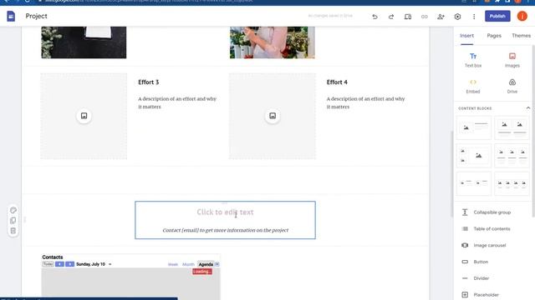Open the More options menu
This screenshot has height=300, width=535.
[x=474, y=17]
